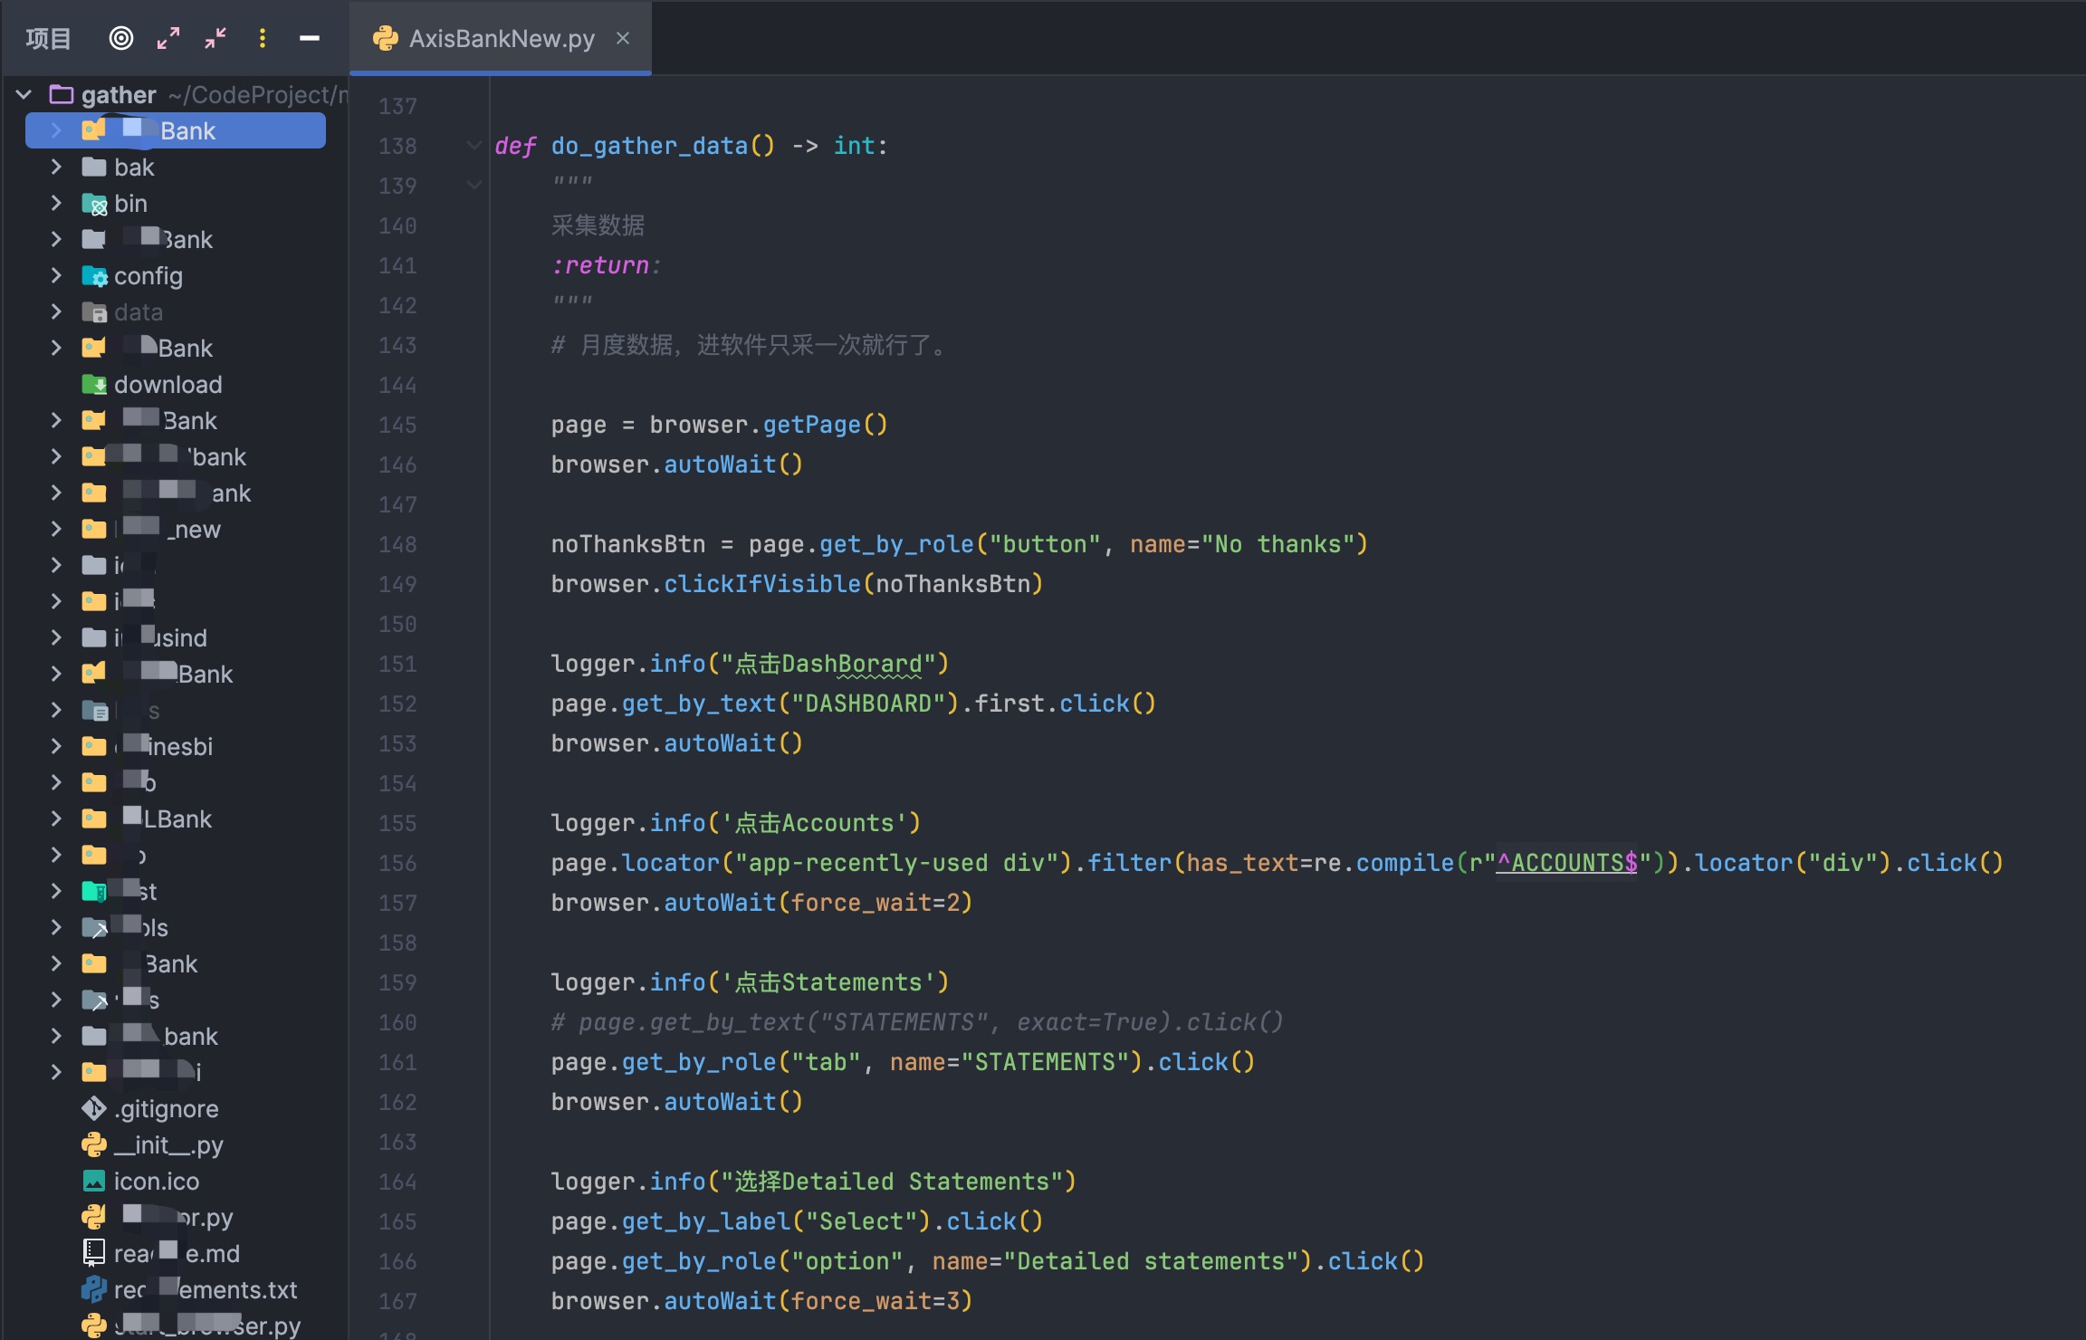This screenshot has width=2086, height=1340.
Task: Select the data excluded folder icon
Action: [94, 312]
